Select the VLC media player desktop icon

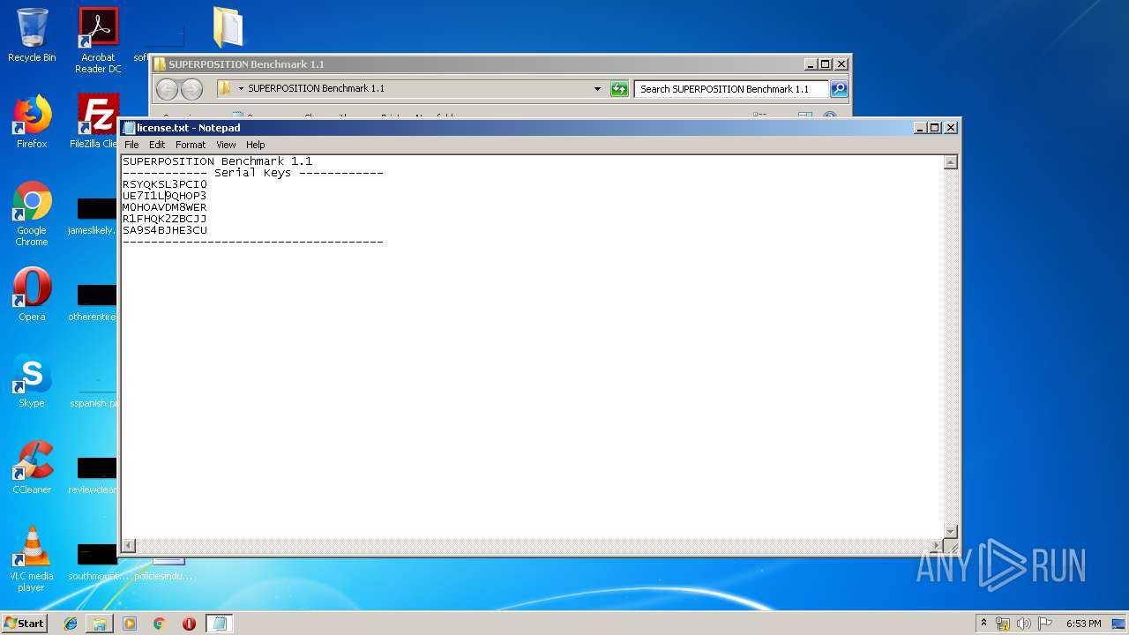tap(32, 559)
